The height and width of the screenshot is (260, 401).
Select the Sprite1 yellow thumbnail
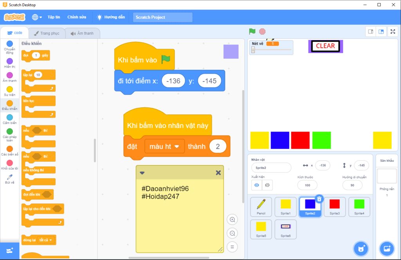285,207
